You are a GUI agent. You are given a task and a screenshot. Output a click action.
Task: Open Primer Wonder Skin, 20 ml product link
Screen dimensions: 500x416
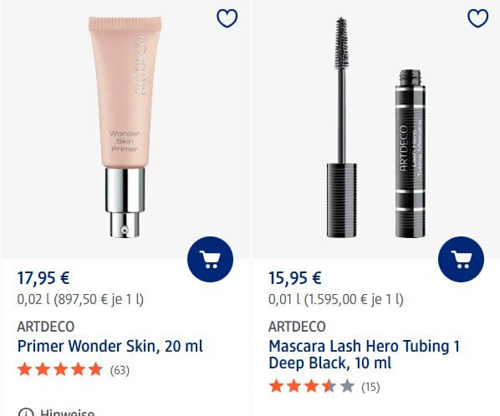point(110,346)
